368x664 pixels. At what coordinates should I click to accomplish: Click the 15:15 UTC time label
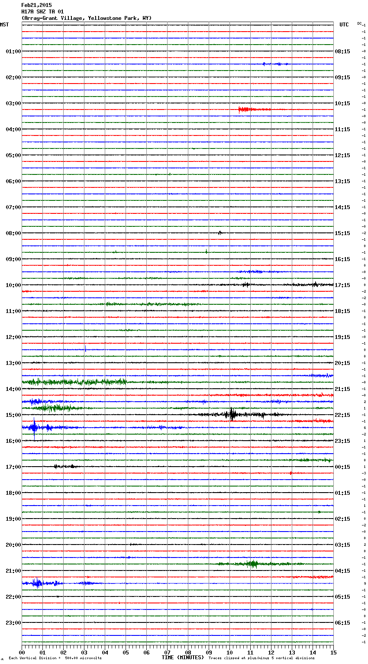(x=342, y=233)
